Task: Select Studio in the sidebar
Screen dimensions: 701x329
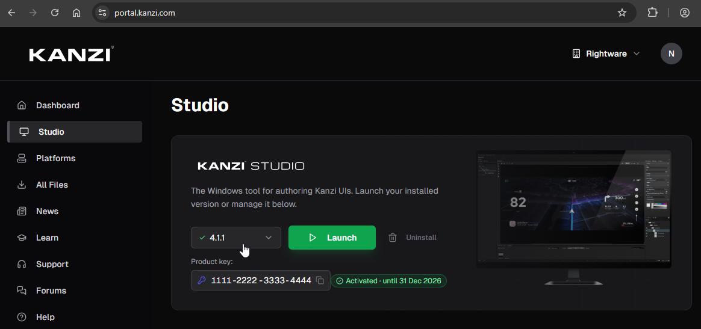Action: [x=75, y=132]
